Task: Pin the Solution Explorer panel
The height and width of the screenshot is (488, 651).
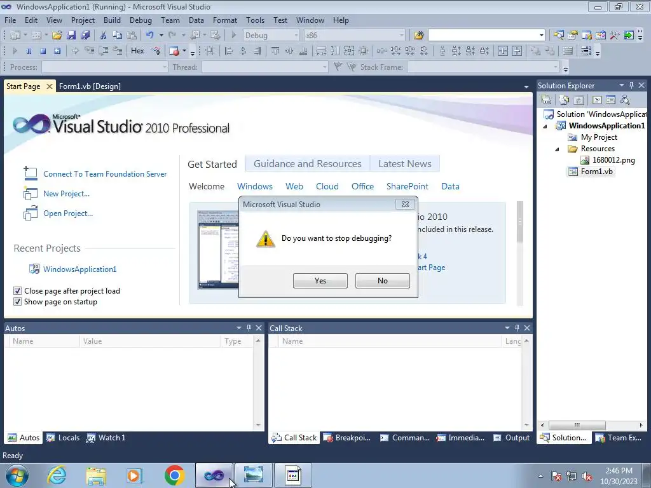Action: point(631,85)
